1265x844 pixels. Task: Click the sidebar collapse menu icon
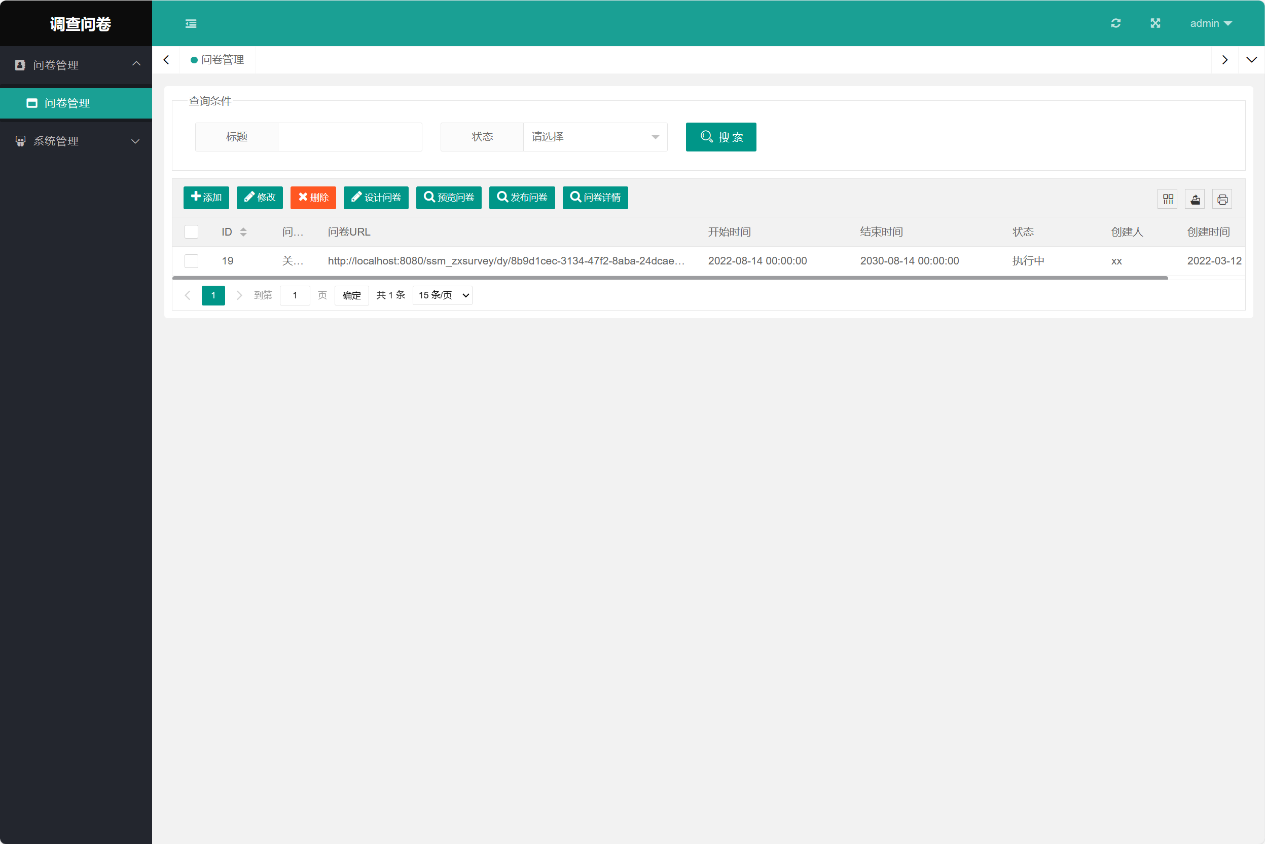(191, 24)
